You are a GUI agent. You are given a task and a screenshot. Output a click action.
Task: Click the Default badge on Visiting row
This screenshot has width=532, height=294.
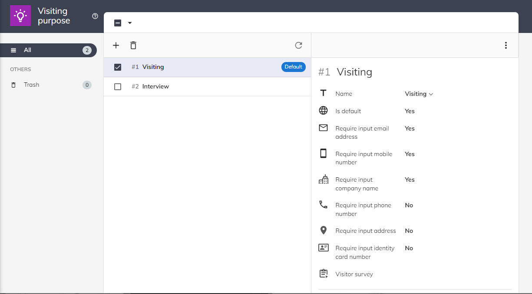(293, 67)
